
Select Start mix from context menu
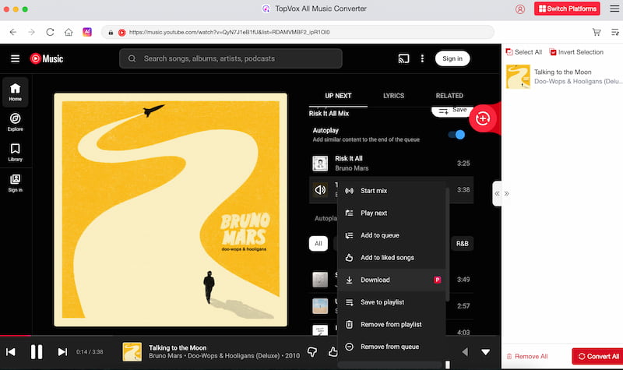392,191
